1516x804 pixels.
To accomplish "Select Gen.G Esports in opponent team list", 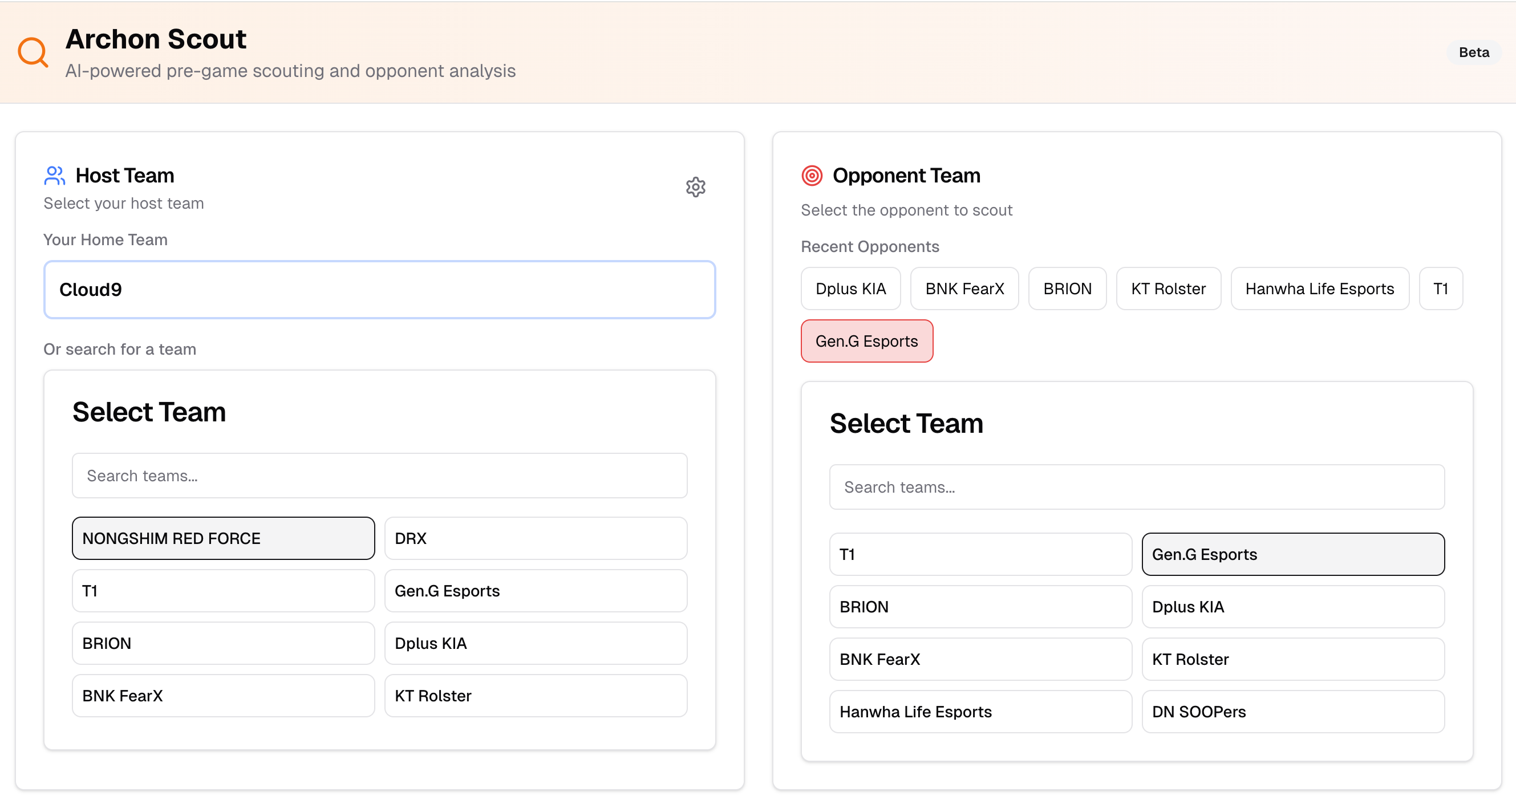I will (x=1292, y=554).
